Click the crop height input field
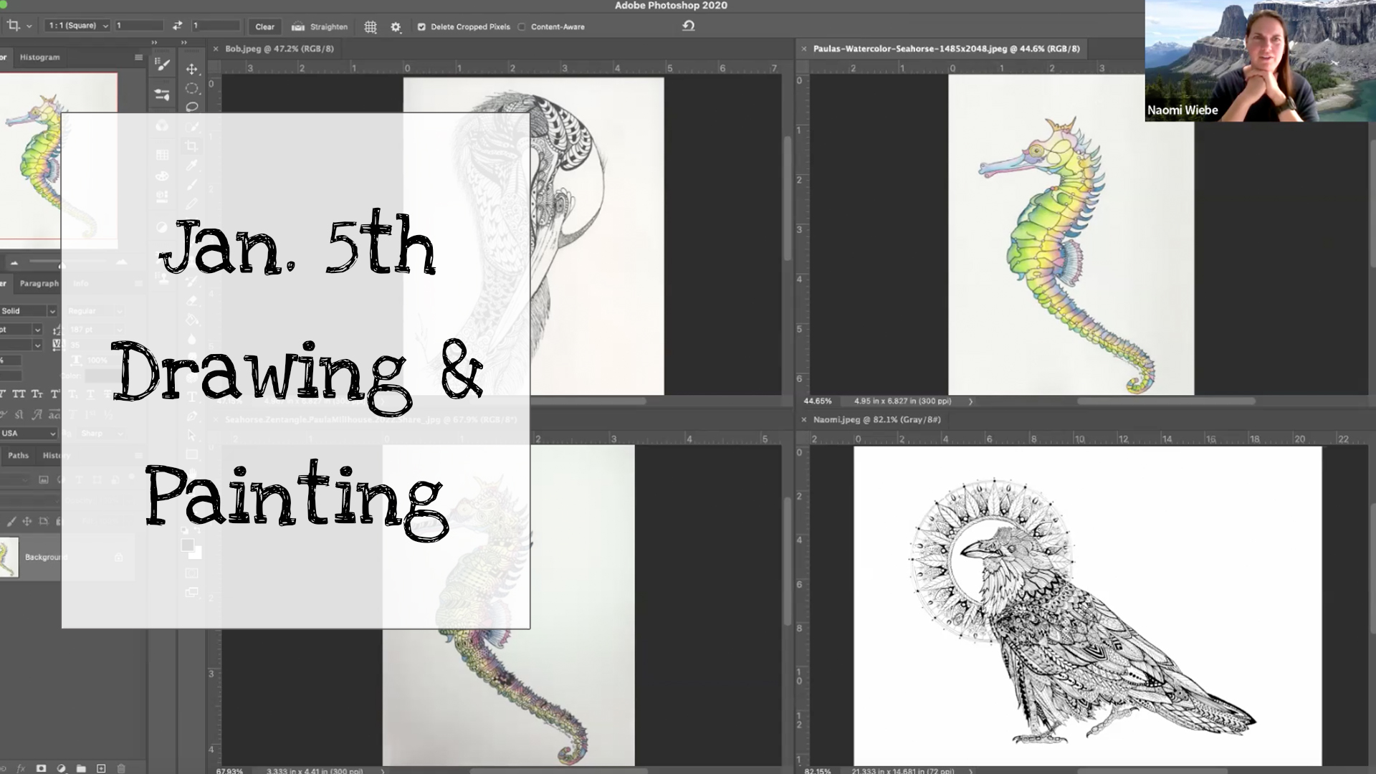Image resolution: width=1376 pixels, height=774 pixels. (216, 26)
